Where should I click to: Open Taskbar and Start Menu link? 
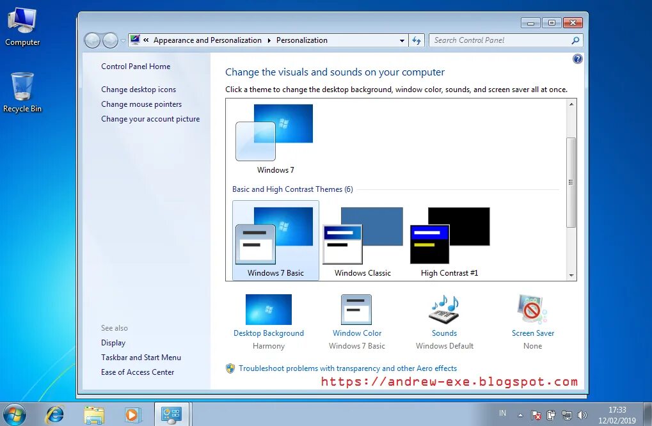141,358
